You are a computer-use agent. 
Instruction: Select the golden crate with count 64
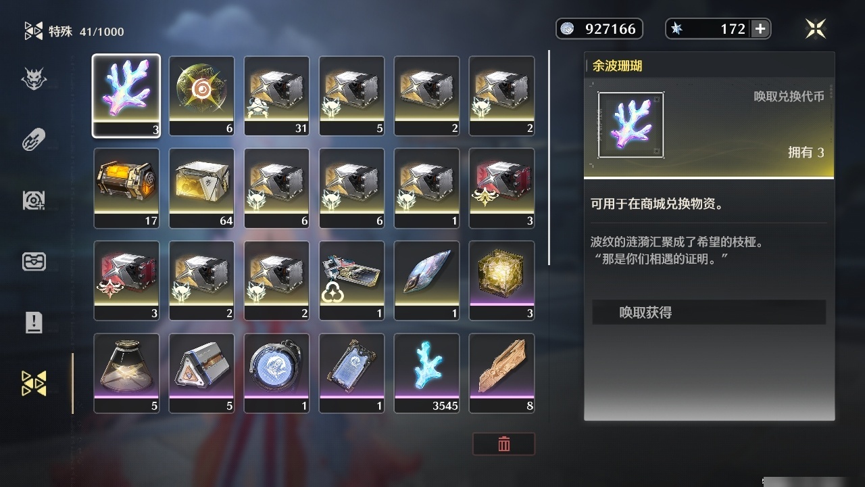(x=201, y=188)
